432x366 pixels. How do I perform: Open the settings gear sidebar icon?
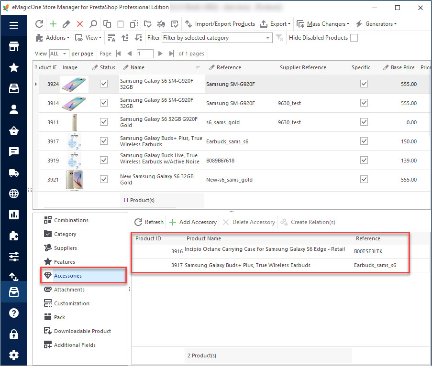[14, 355]
